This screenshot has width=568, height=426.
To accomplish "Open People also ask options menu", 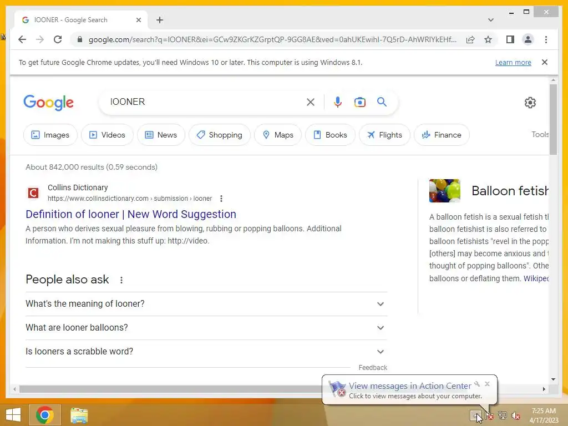I will [x=121, y=280].
